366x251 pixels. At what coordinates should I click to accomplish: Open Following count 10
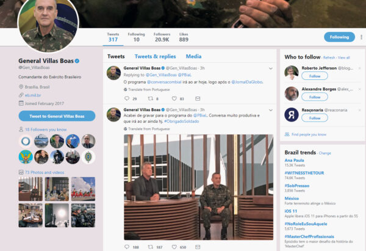[136, 37]
